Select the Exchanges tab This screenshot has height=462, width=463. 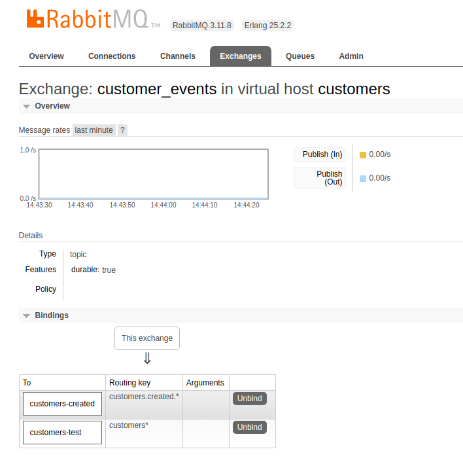(x=241, y=56)
